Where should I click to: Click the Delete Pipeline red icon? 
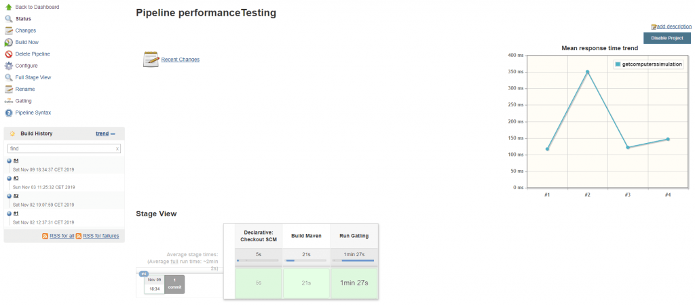click(8, 54)
